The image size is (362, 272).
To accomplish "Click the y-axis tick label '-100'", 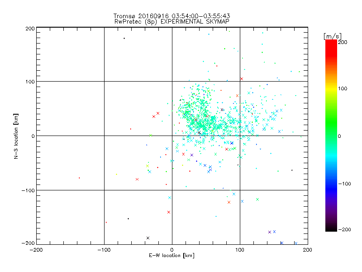I will pyautogui.click(x=28, y=190).
